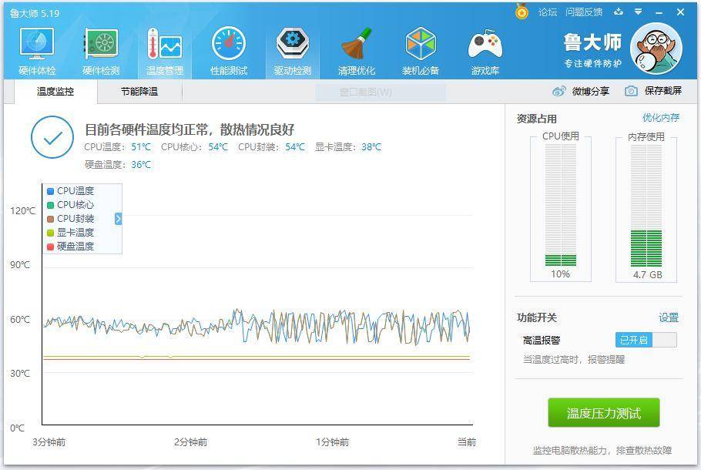Image resolution: width=701 pixels, height=470 pixels.
Task: Disable the 高温报警 high-temperature alarm switch
Action: [646, 339]
